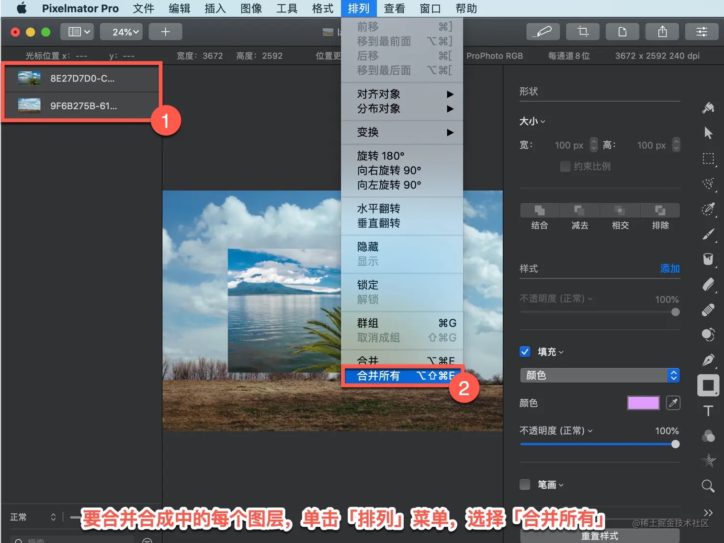
Task: Click the crop toolbar icon
Action: click(583, 32)
